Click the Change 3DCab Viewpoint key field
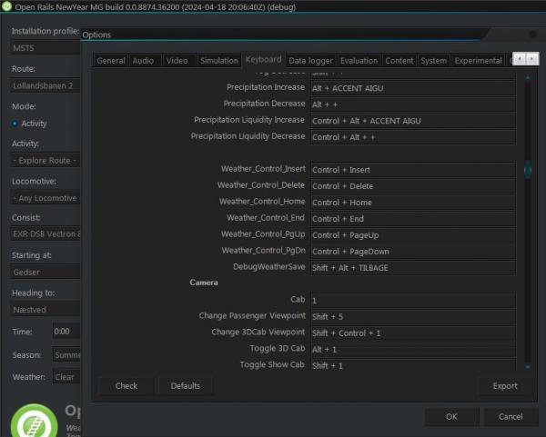This screenshot has height=437, width=546. [x=413, y=333]
